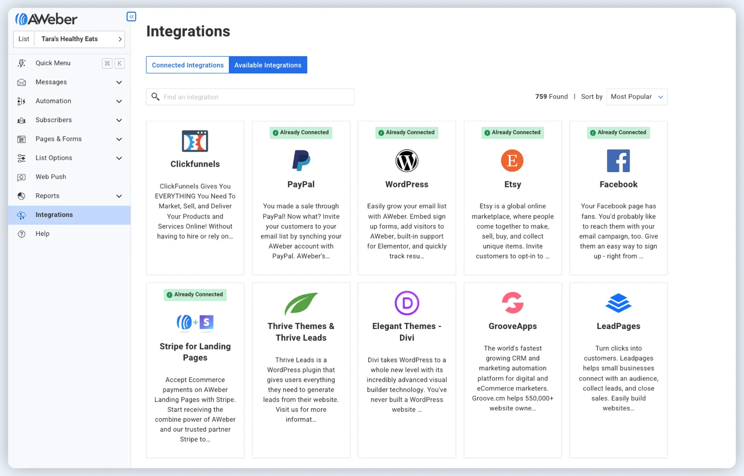Image resolution: width=744 pixels, height=476 pixels.
Task: Open the Most Popular sort dropdown
Action: coord(637,97)
